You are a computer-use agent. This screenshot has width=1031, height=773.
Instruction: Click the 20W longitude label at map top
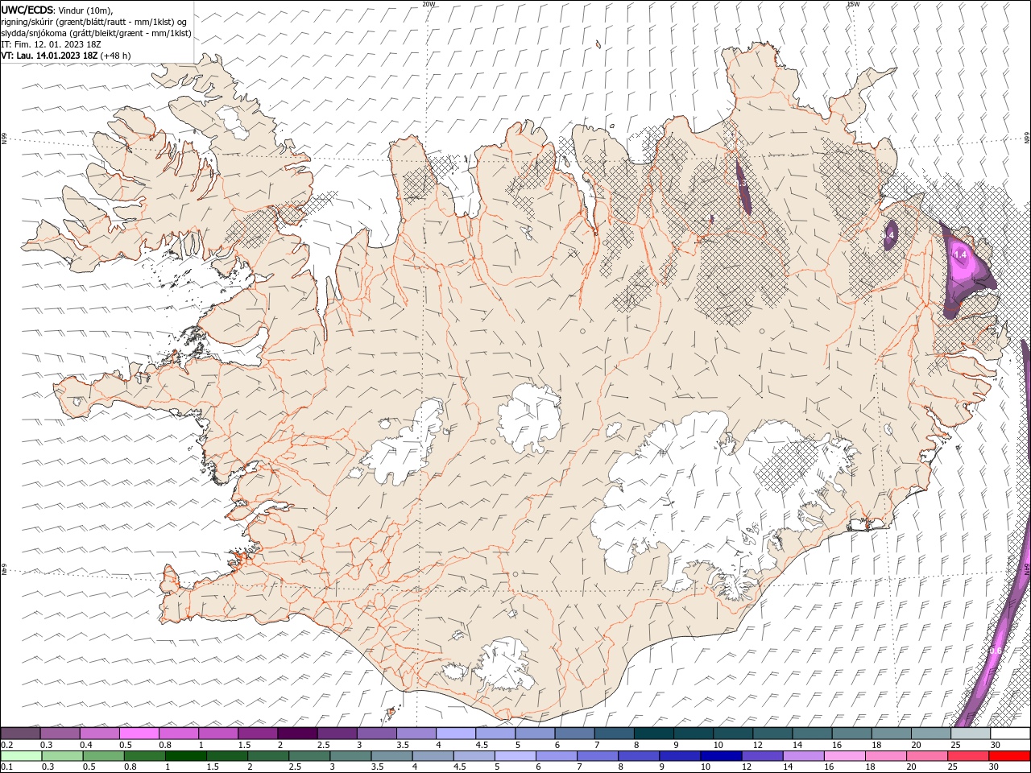coord(429,4)
